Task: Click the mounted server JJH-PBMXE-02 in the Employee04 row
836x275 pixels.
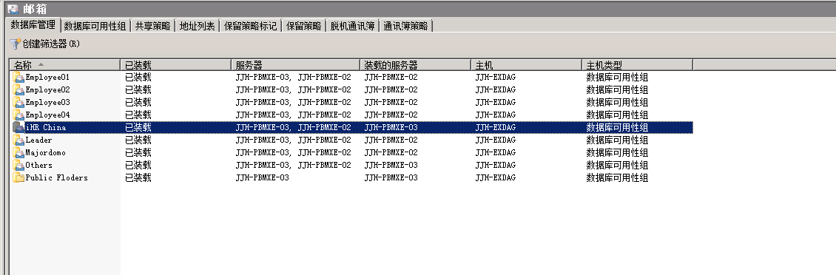Action: (391, 115)
